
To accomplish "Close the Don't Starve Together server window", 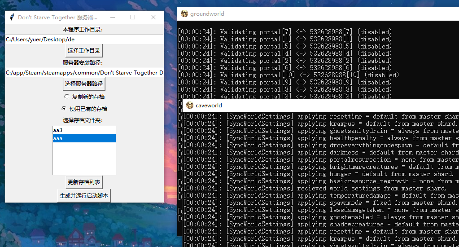I will click(x=153, y=17).
